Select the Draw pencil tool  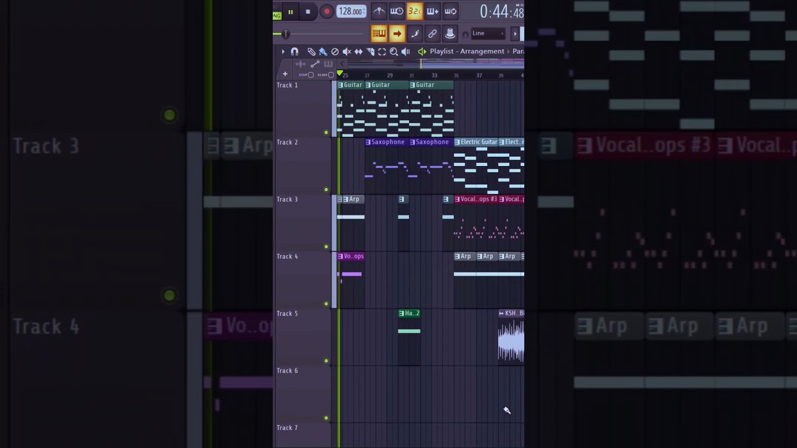(311, 52)
